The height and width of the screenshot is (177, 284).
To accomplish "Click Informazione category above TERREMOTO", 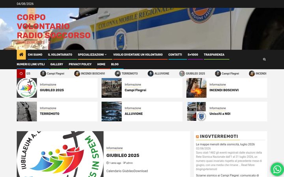I will (x=48, y=108).
